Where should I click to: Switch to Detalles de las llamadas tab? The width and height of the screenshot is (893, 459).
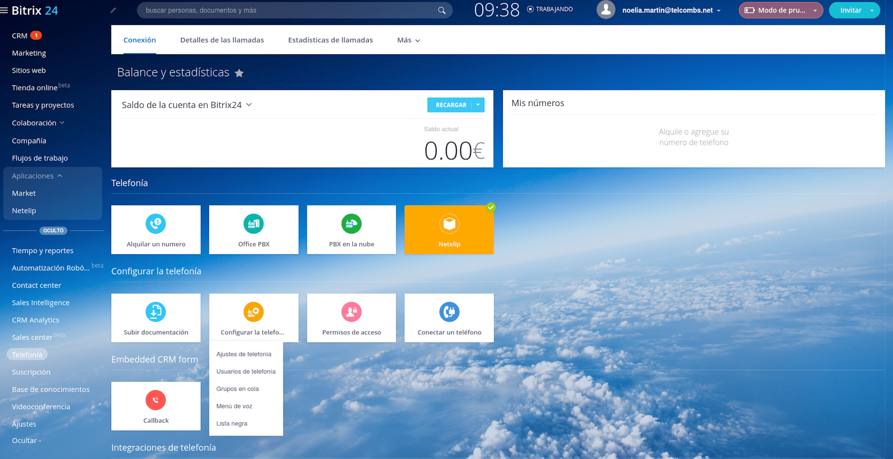pyautogui.click(x=222, y=40)
